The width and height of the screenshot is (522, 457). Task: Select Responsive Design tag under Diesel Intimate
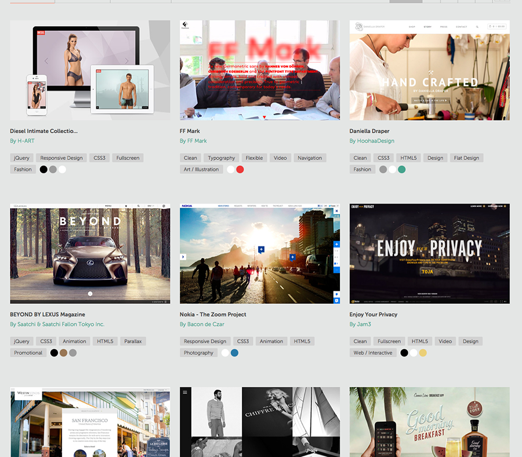(x=61, y=158)
